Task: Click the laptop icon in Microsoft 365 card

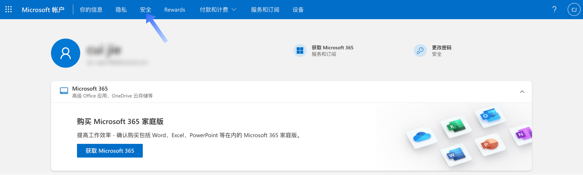Action: tap(64, 91)
